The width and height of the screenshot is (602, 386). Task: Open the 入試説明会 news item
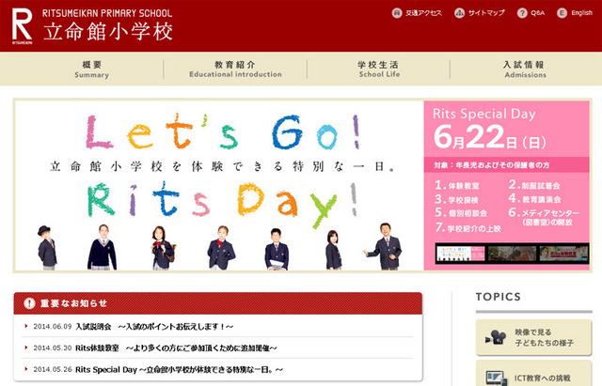click(x=154, y=327)
